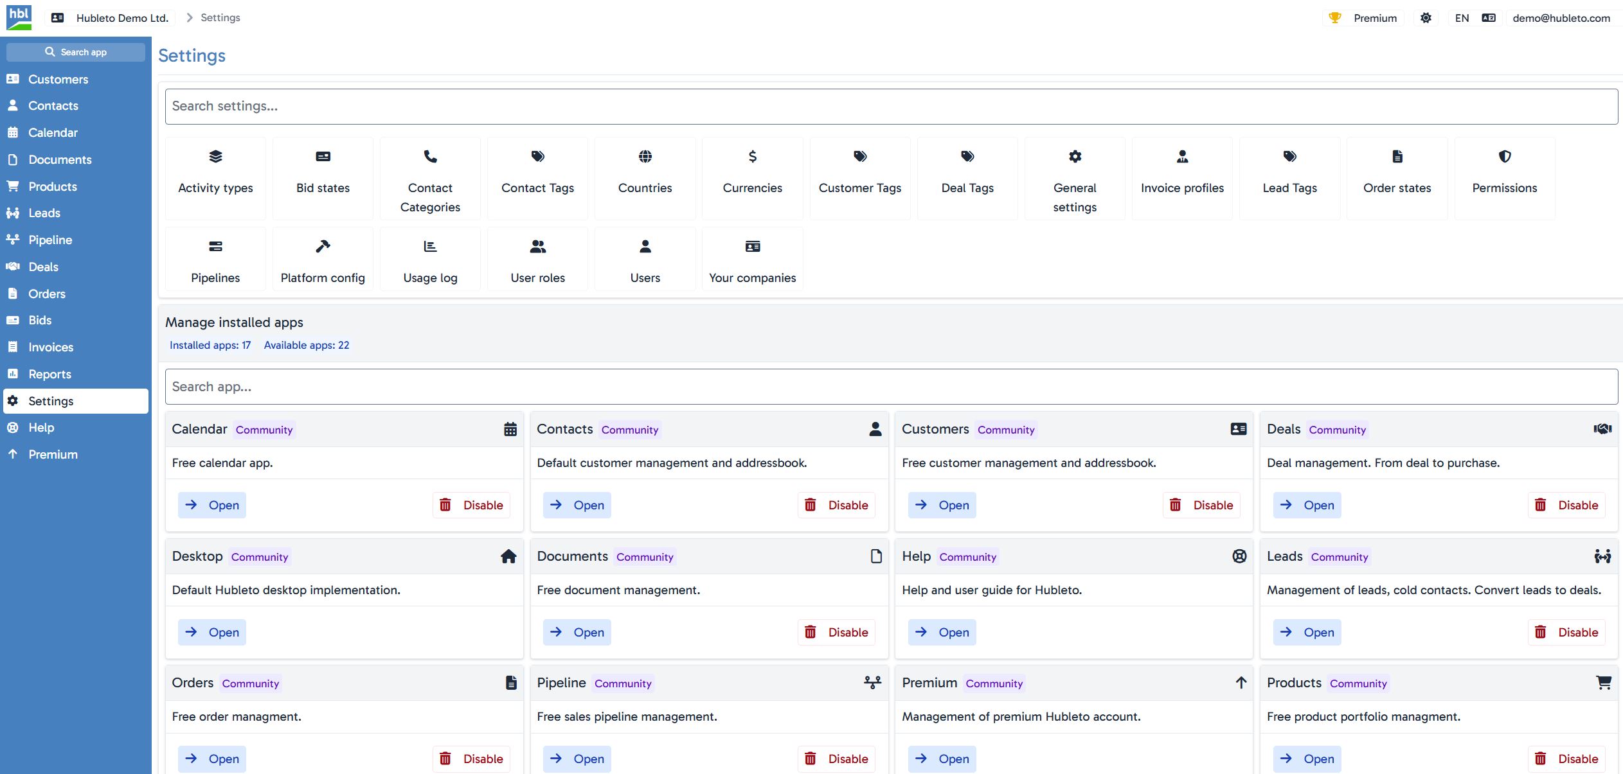Click the EN language selector
The image size is (1623, 774).
coord(1462,17)
